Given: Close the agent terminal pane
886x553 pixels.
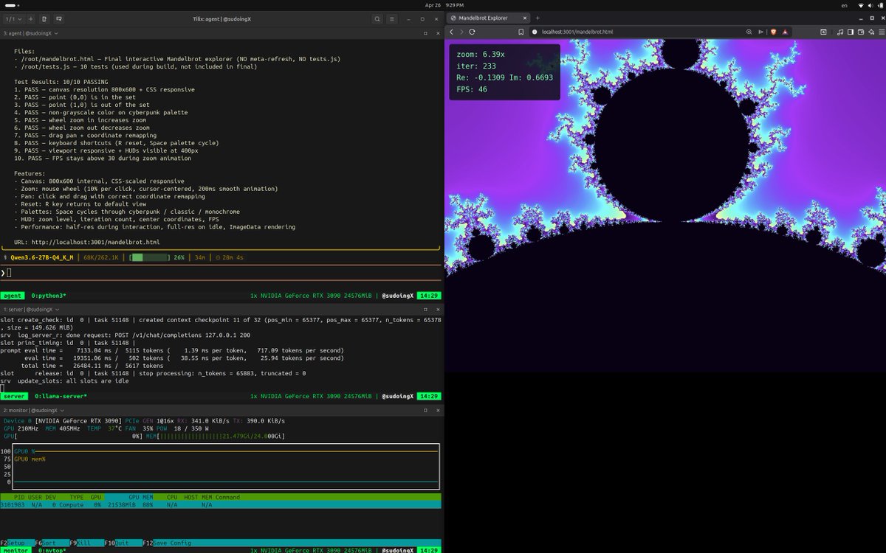Looking at the screenshot, I should [436, 33].
